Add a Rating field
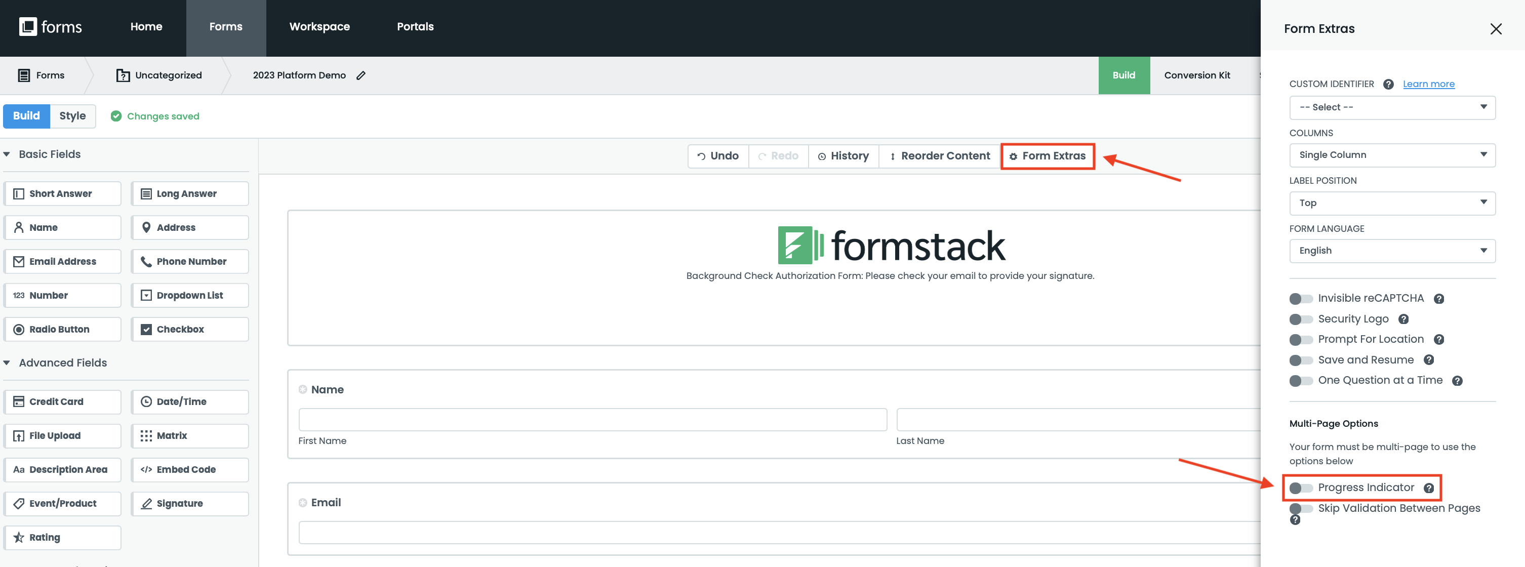This screenshot has width=1525, height=567. click(62, 537)
